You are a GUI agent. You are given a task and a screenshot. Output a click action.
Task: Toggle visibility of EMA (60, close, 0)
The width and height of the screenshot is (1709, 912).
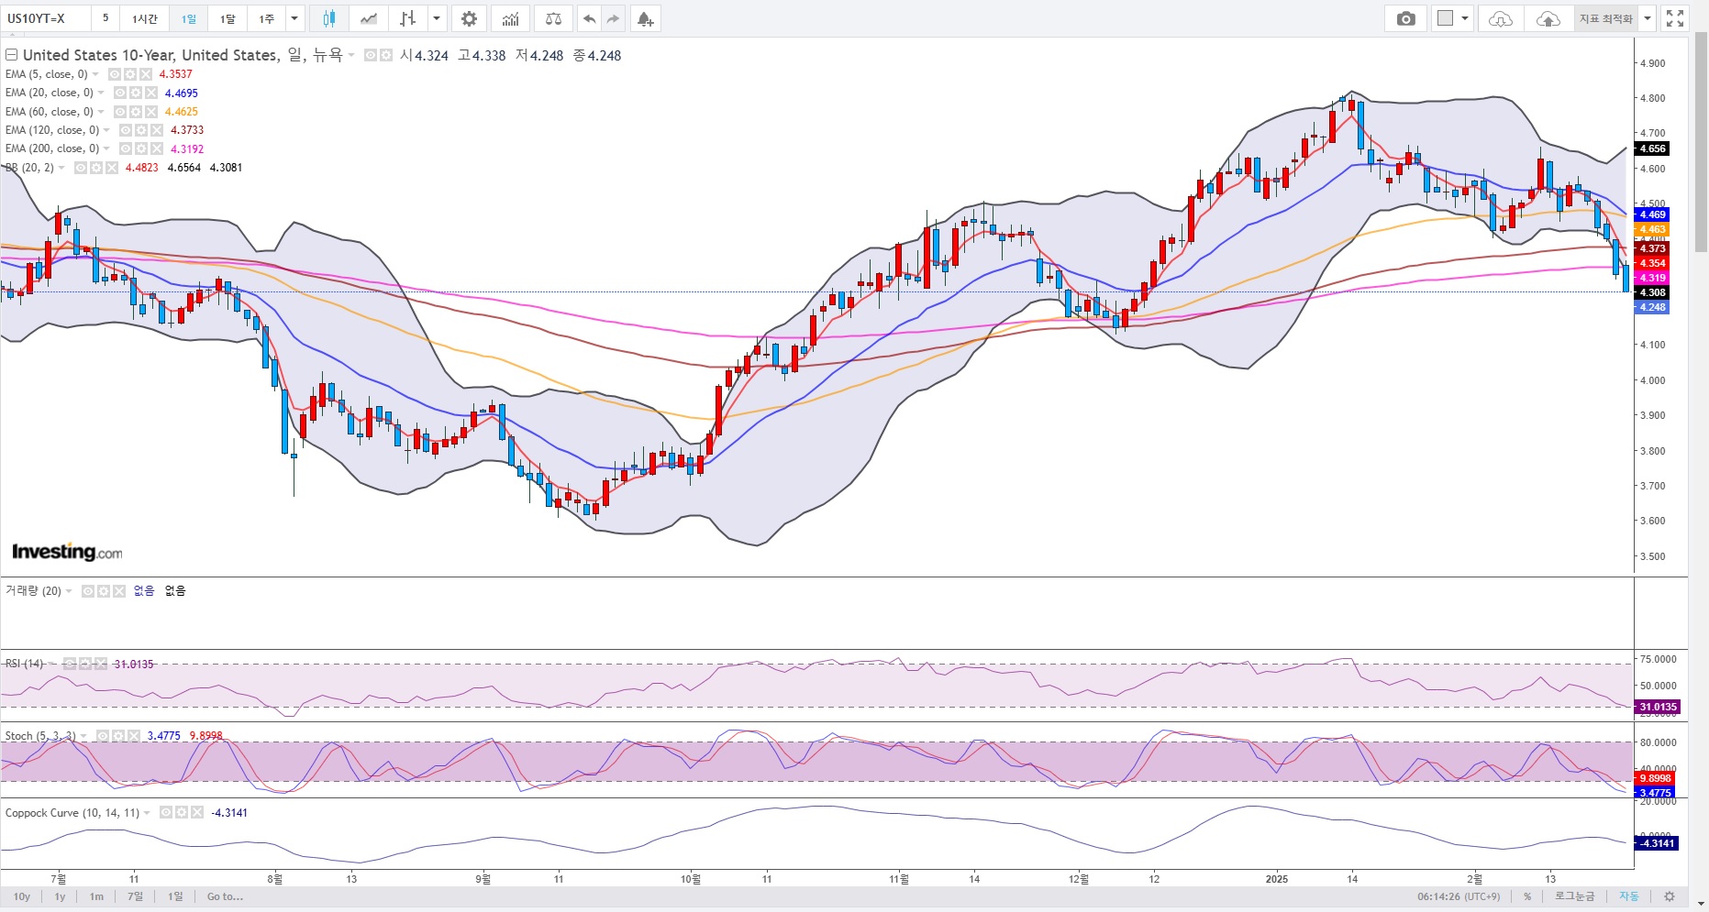click(120, 112)
